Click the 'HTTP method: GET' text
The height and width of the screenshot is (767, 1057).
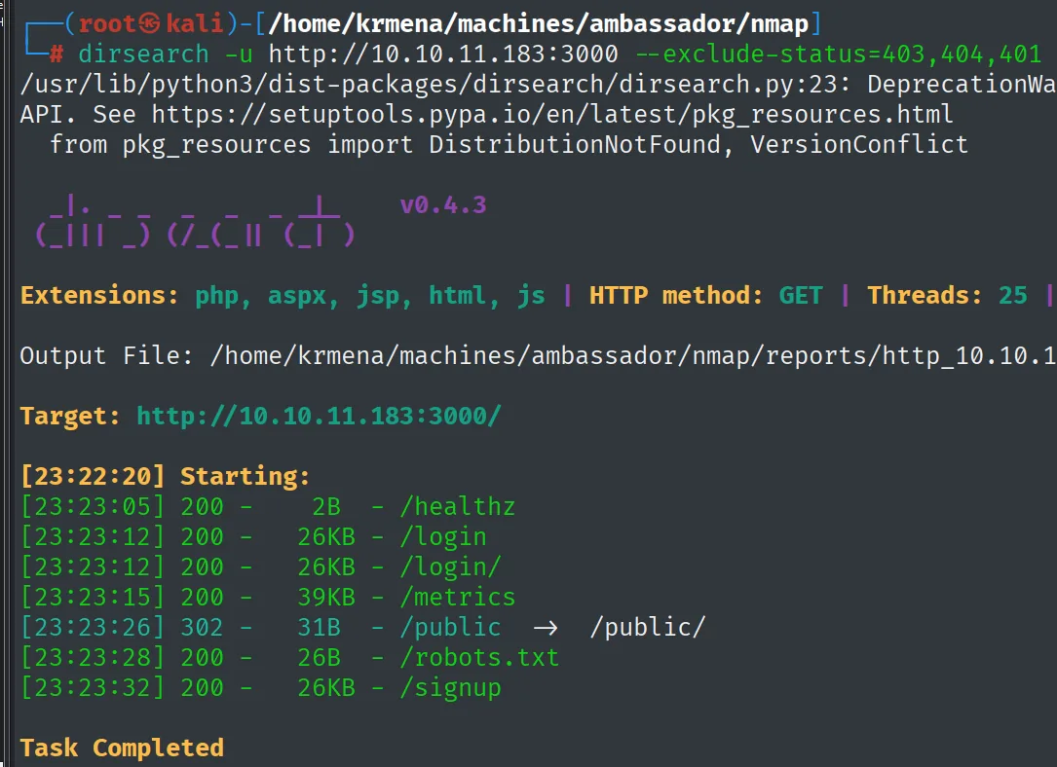click(706, 295)
